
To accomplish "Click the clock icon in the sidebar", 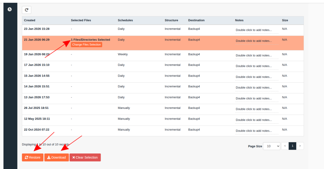I will click(x=10, y=9).
